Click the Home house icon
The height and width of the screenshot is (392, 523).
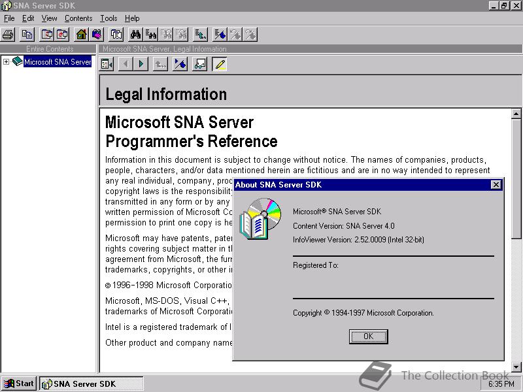point(81,35)
